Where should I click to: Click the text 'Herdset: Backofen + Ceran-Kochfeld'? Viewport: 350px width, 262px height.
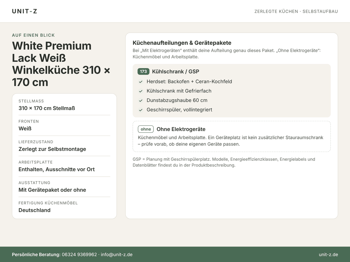tap(189, 82)
